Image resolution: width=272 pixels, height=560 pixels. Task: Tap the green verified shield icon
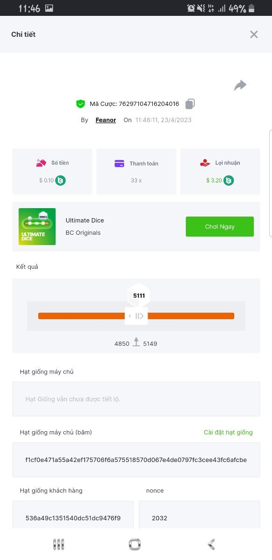(x=81, y=104)
